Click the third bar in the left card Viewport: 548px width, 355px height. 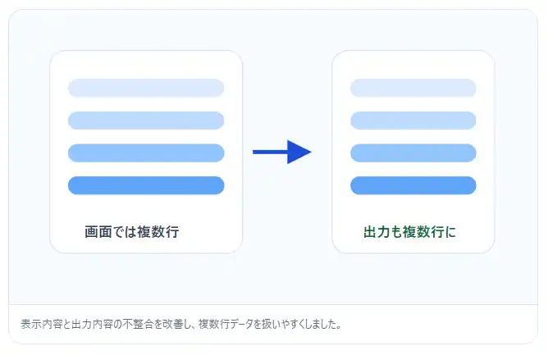click(146, 152)
